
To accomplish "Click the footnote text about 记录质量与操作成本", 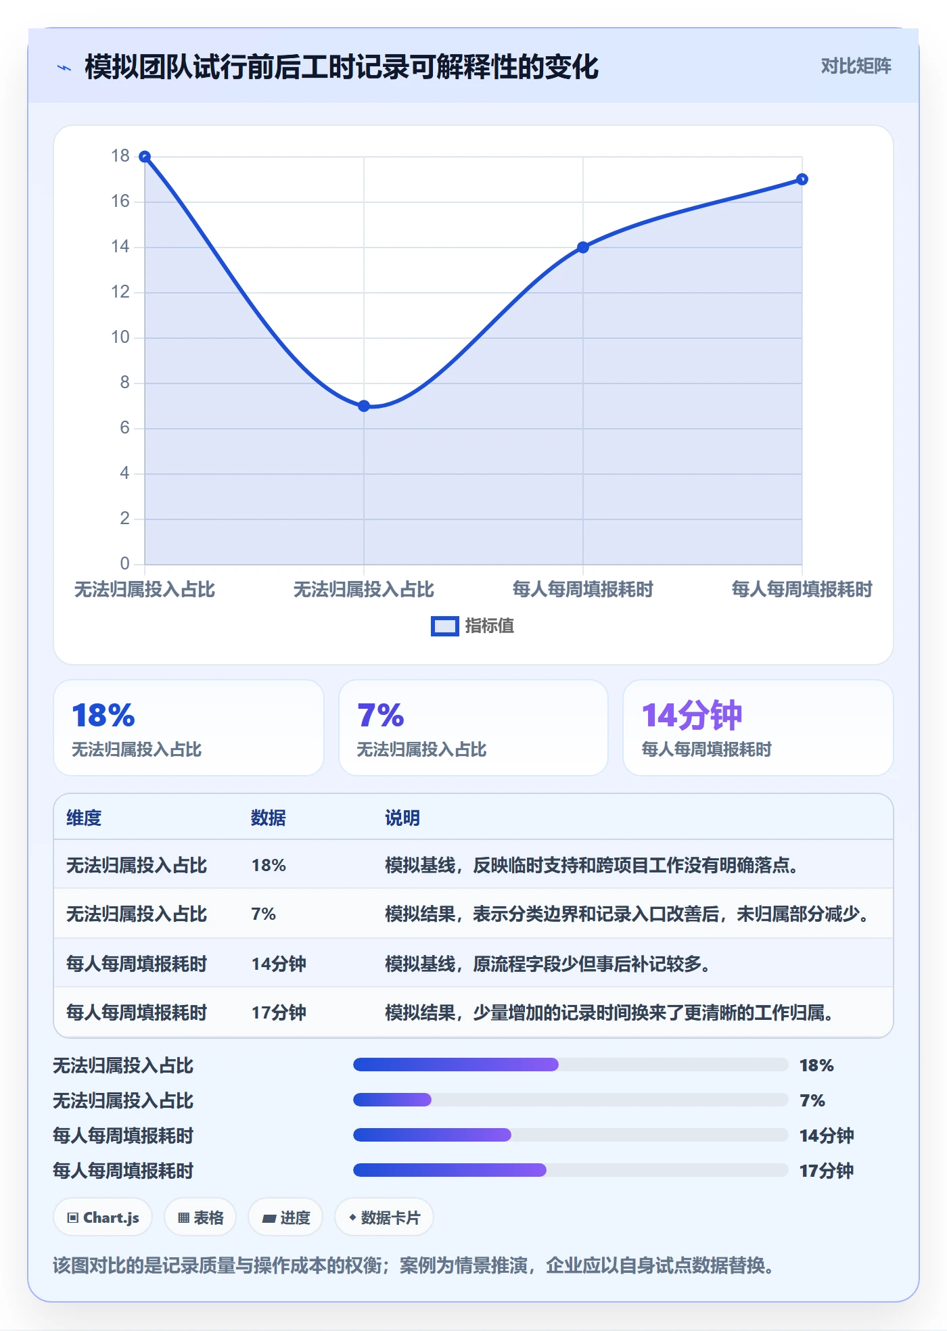I will click(414, 1265).
